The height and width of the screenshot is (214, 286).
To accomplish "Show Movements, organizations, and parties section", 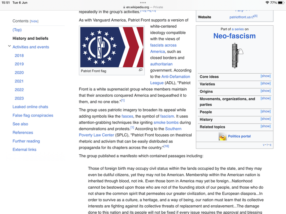I will coord(266,98).
